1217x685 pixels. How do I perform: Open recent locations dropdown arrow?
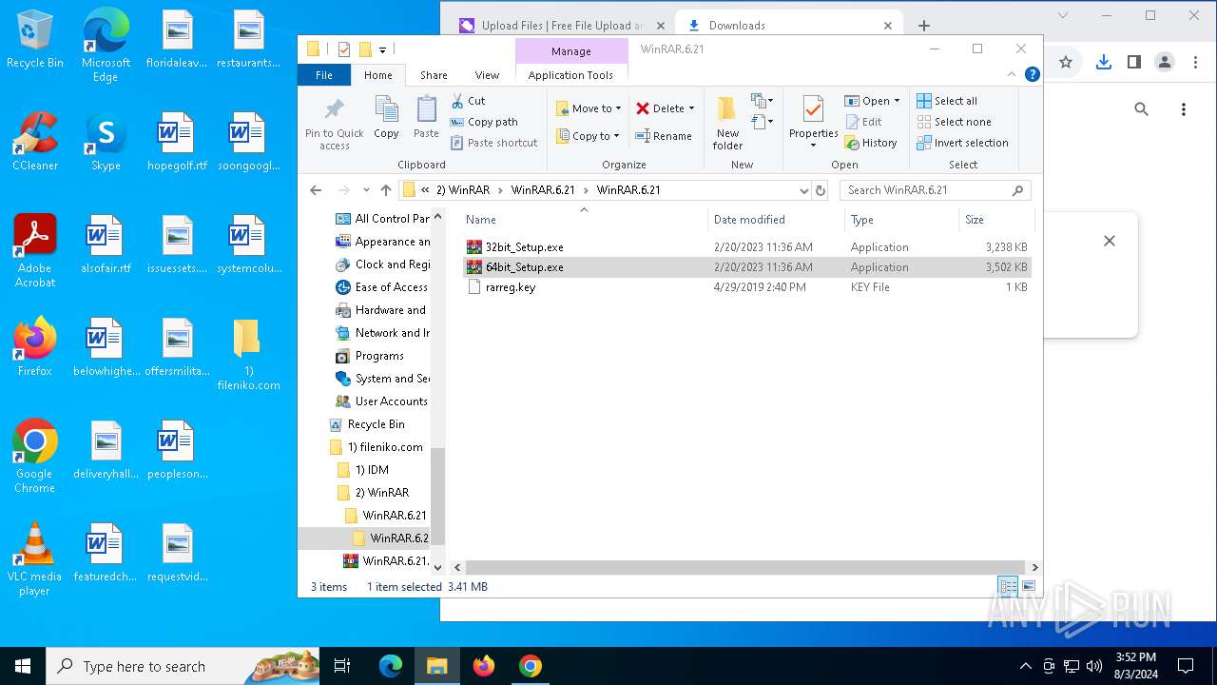click(366, 190)
